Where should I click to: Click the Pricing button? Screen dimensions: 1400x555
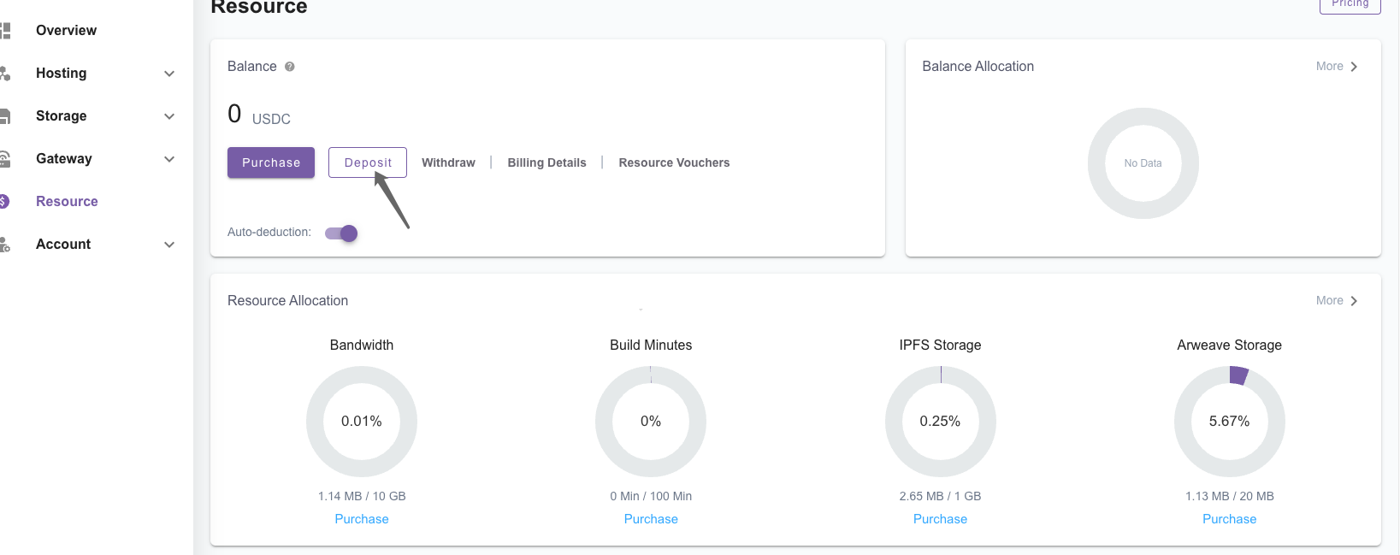pos(1350,5)
